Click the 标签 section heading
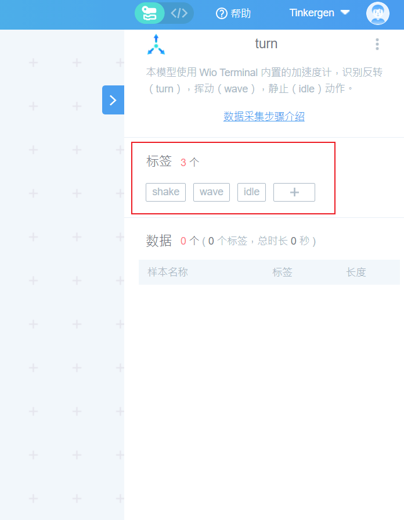Screen dimensions: 404x520 tap(159, 161)
